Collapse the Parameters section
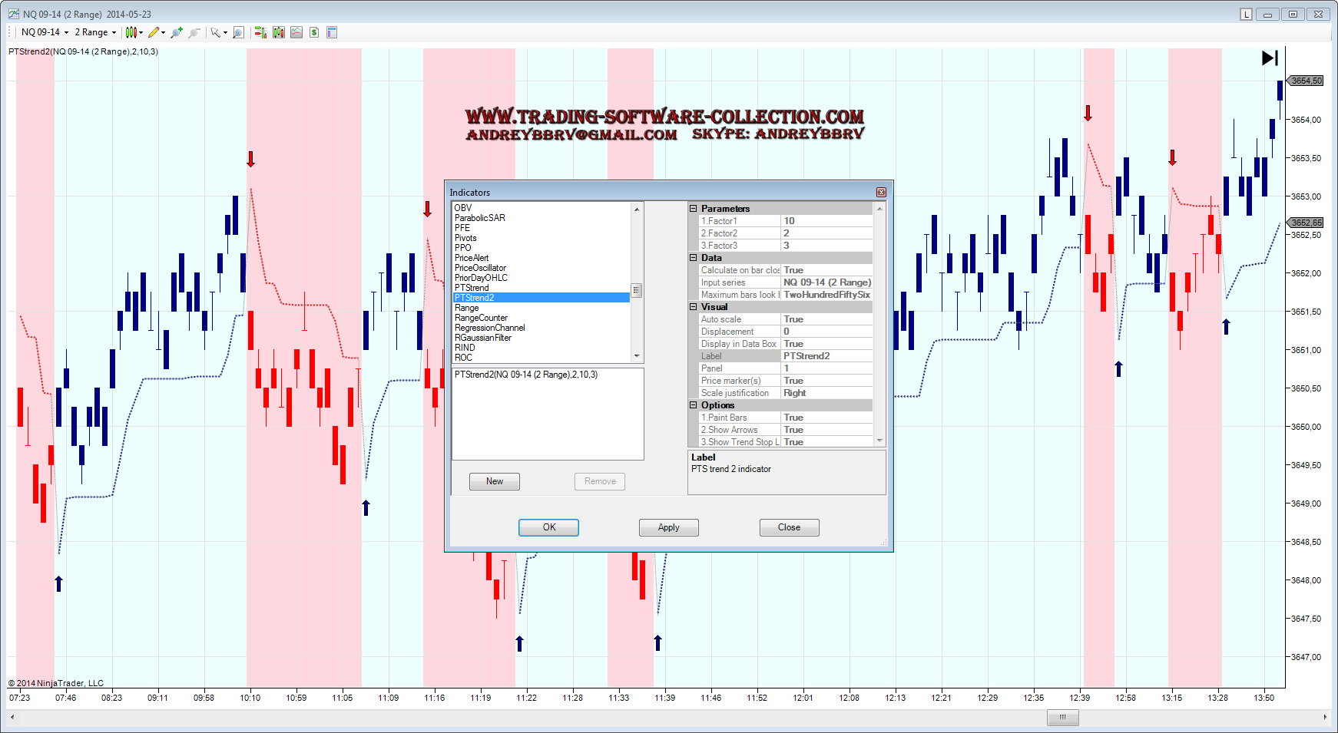The image size is (1338, 733). (x=693, y=209)
